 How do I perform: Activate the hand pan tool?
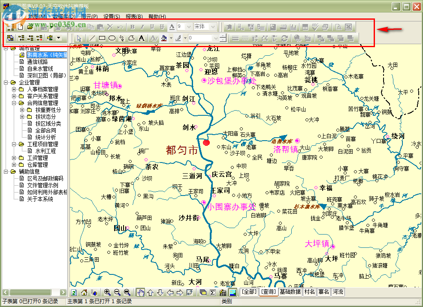pyautogui.click(x=141, y=292)
